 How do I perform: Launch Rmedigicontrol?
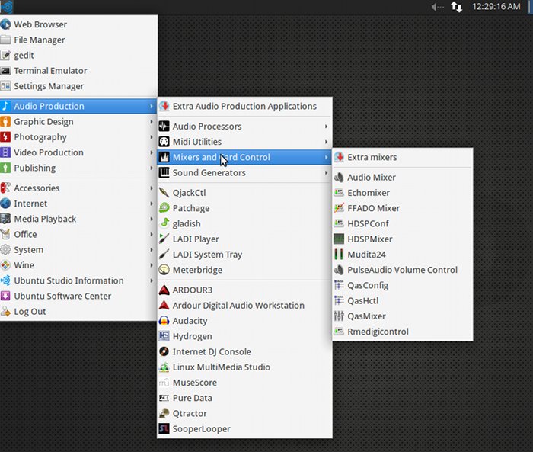tap(403, 332)
